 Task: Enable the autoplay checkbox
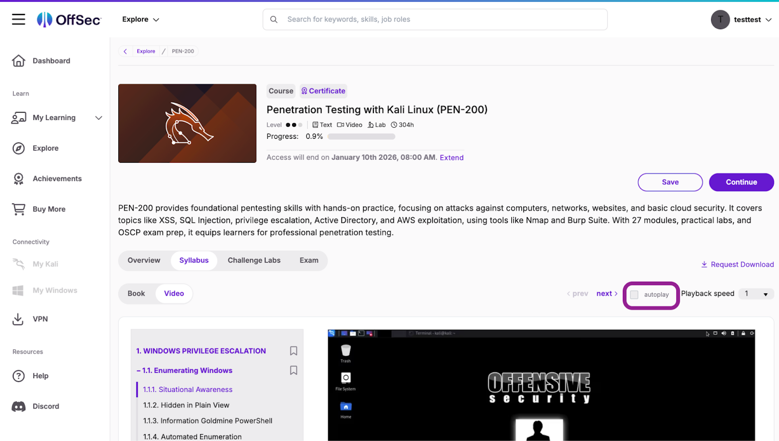634,295
